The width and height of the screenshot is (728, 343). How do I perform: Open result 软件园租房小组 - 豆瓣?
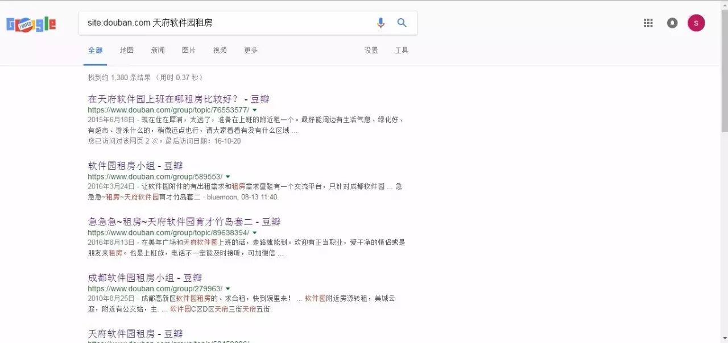pyautogui.click(x=135, y=166)
